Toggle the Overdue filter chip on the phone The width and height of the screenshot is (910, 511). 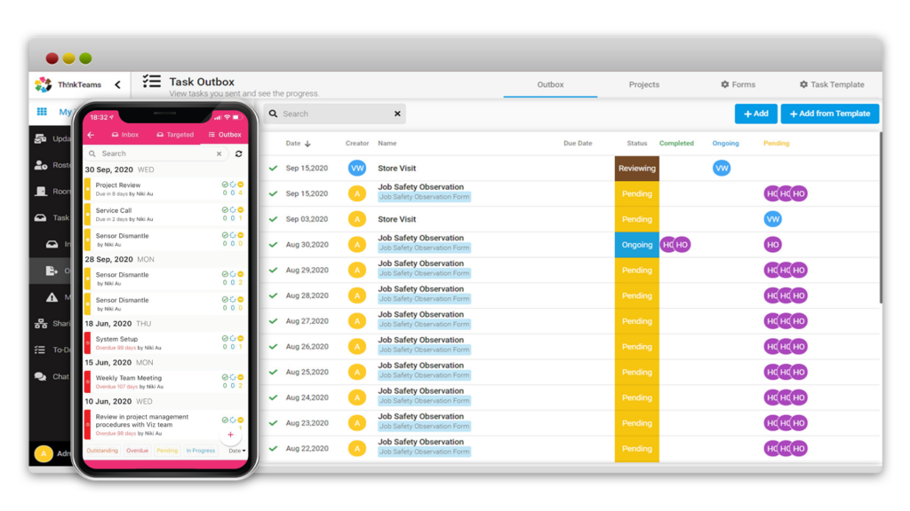coord(137,451)
